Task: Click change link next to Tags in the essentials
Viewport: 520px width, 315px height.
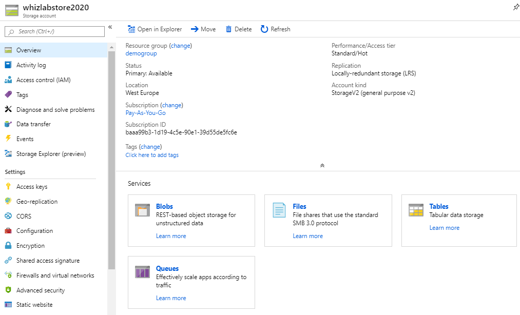Action: [x=150, y=147]
